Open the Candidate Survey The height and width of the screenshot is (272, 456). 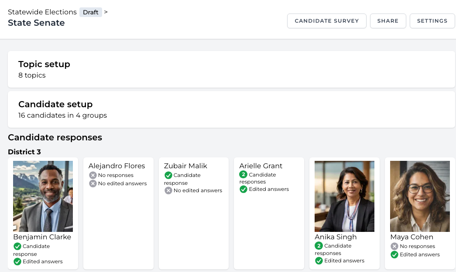coord(326,20)
